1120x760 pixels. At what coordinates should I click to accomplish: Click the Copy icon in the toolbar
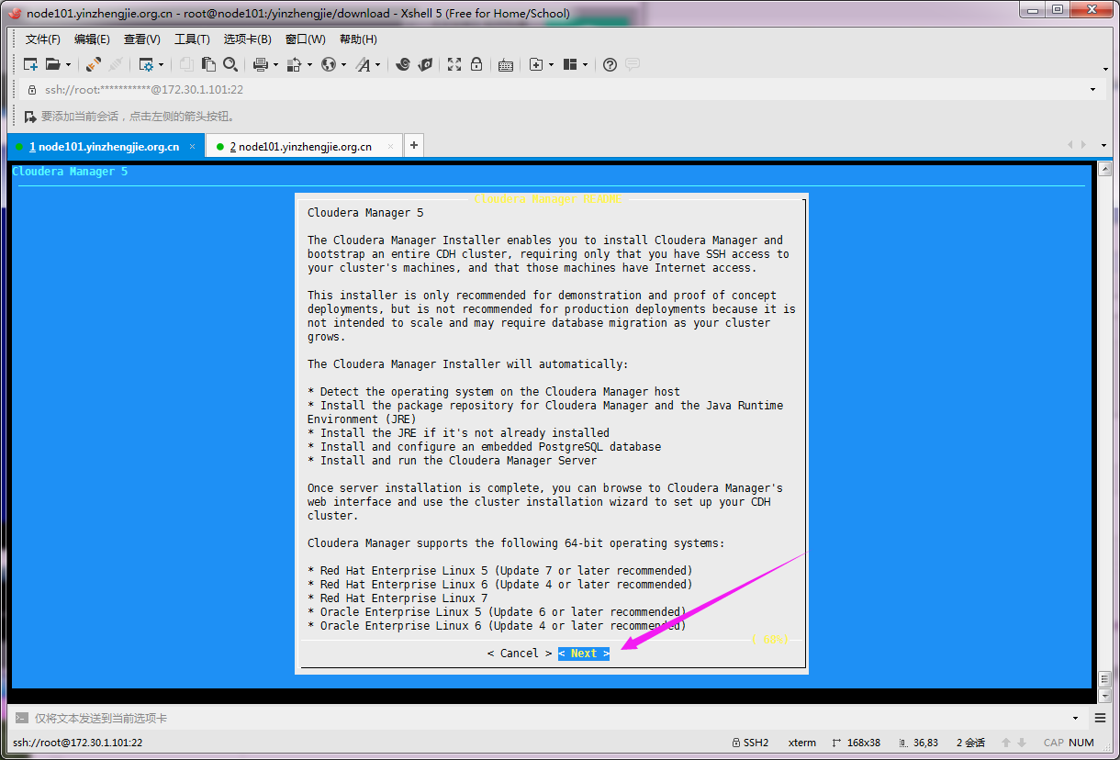[186, 64]
